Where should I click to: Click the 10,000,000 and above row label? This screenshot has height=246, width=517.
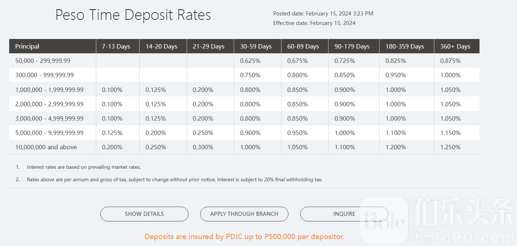pos(46,147)
